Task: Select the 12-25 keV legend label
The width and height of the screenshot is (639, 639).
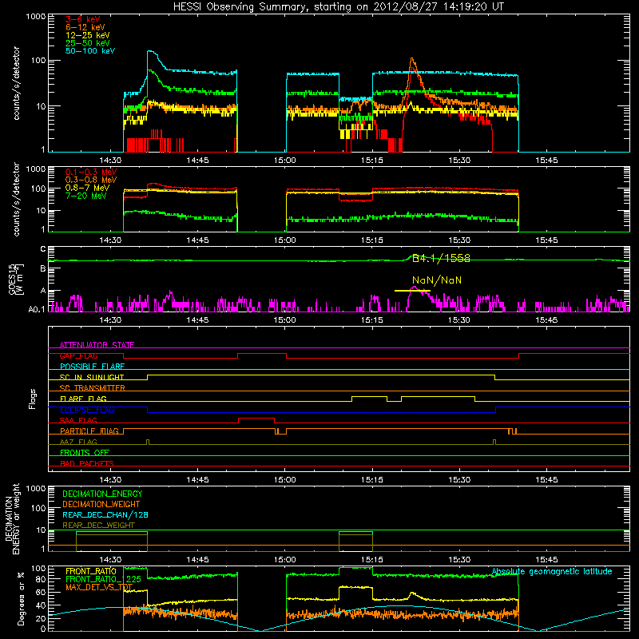Action: coord(88,35)
